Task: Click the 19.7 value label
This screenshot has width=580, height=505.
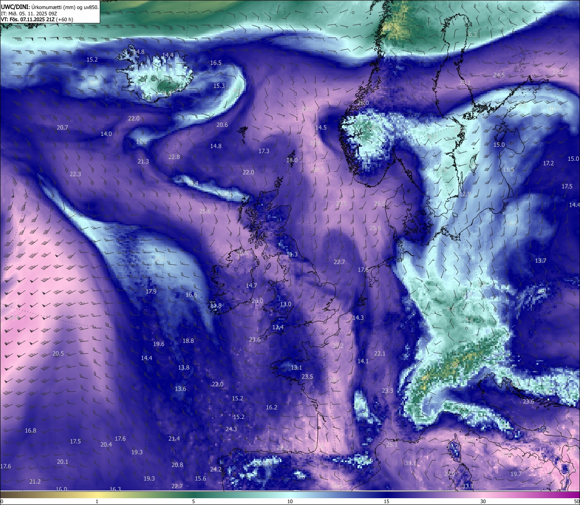Action: (516, 474)
